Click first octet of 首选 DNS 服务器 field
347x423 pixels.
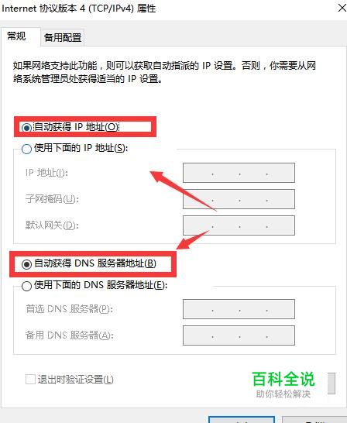pyautogui.click(x=198, y=309)
